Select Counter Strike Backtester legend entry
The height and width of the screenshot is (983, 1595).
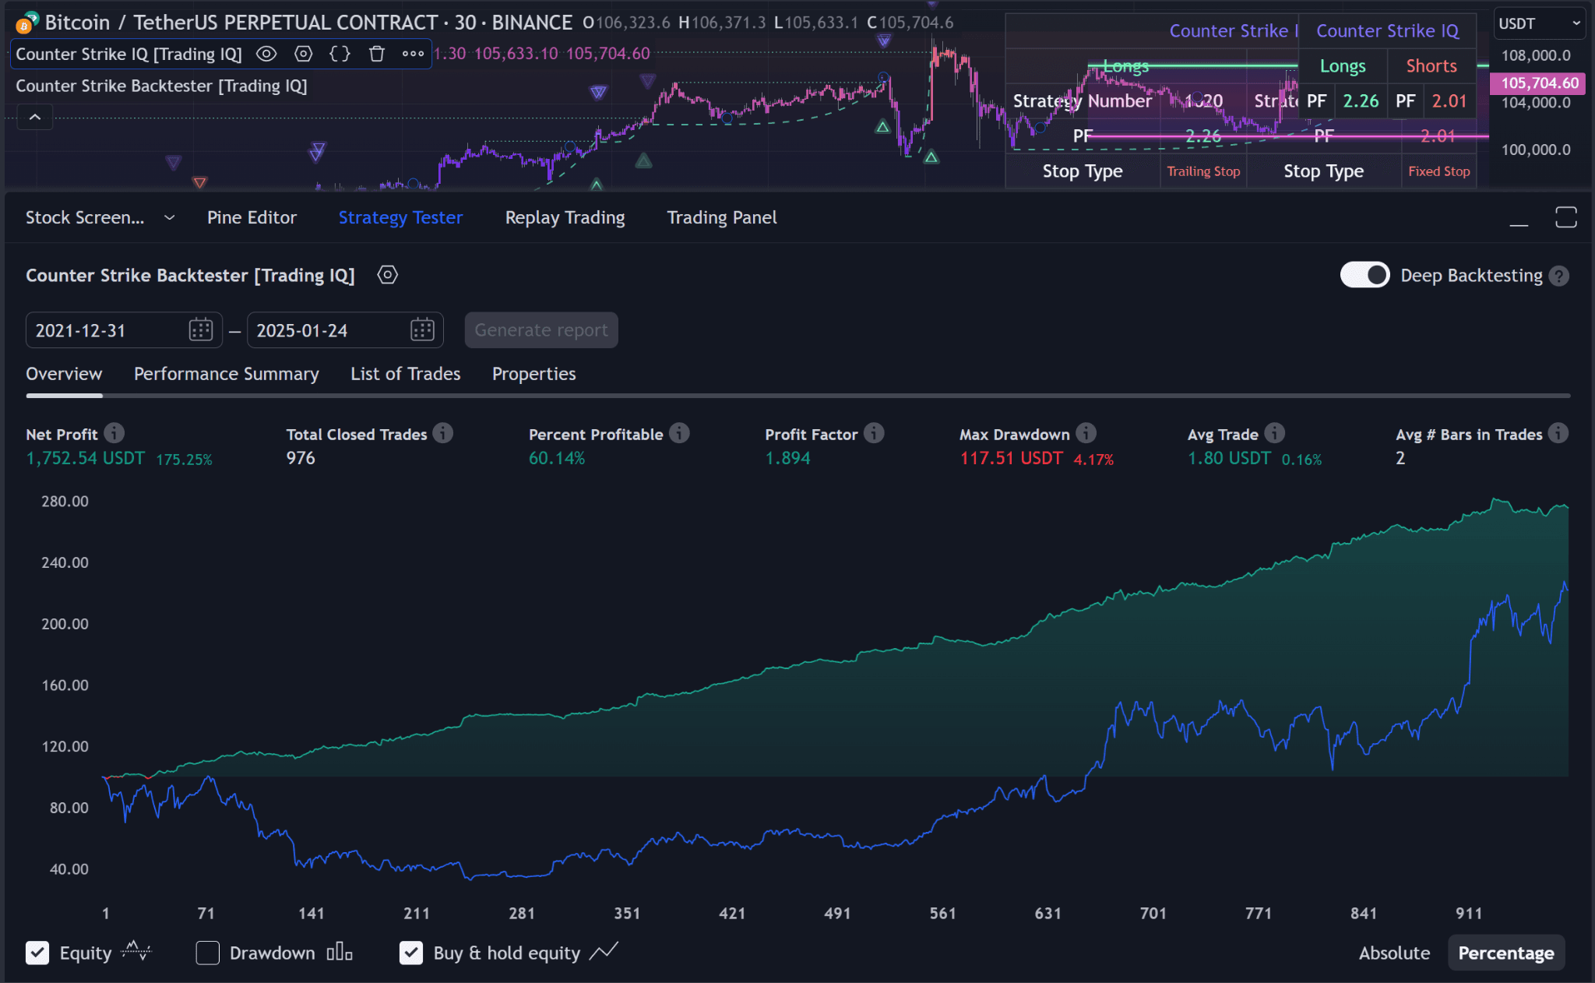click(x=161, y=86)
